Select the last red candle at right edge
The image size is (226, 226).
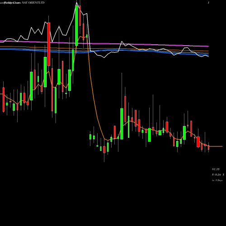click(x=209, y=147)
